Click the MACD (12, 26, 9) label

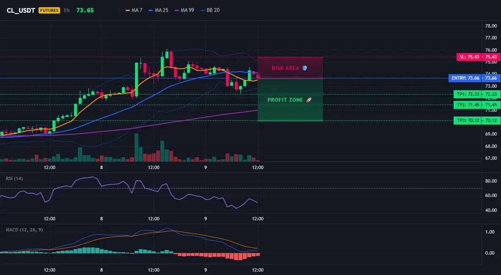[x=24, y=230]
